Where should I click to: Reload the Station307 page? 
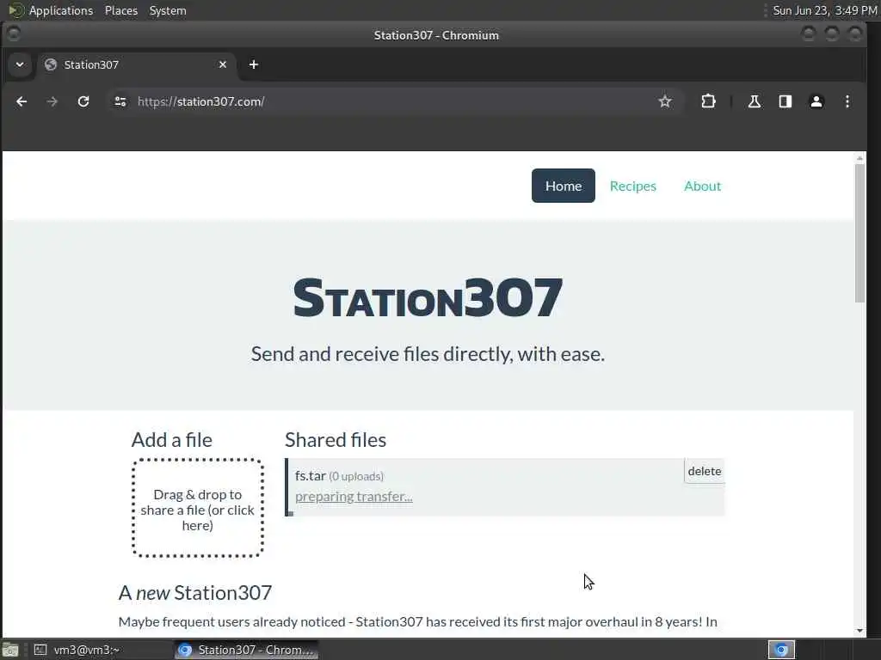83,101
